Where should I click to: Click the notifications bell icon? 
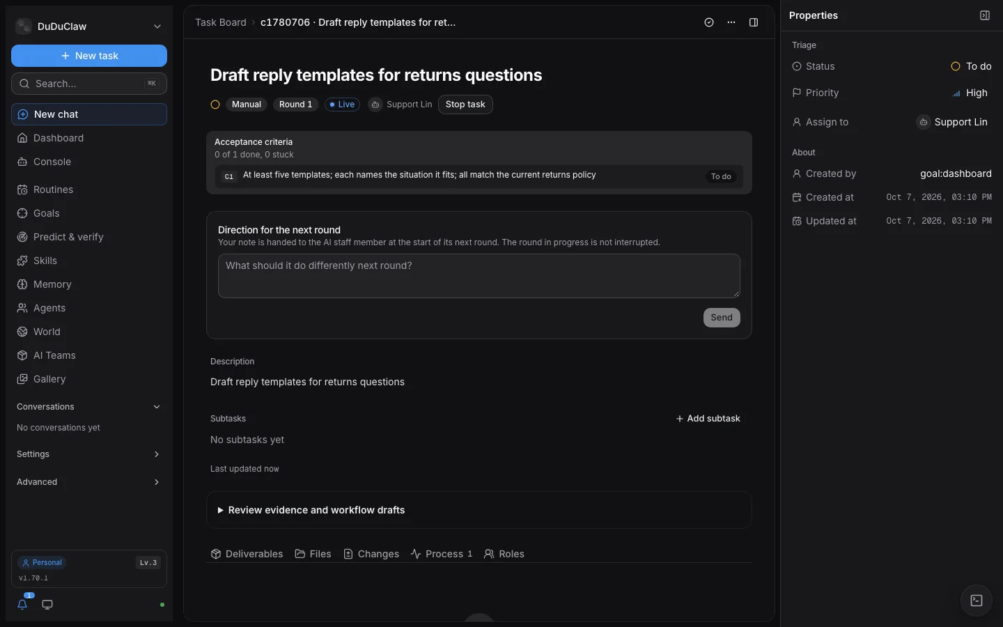[x=22, y=604]
